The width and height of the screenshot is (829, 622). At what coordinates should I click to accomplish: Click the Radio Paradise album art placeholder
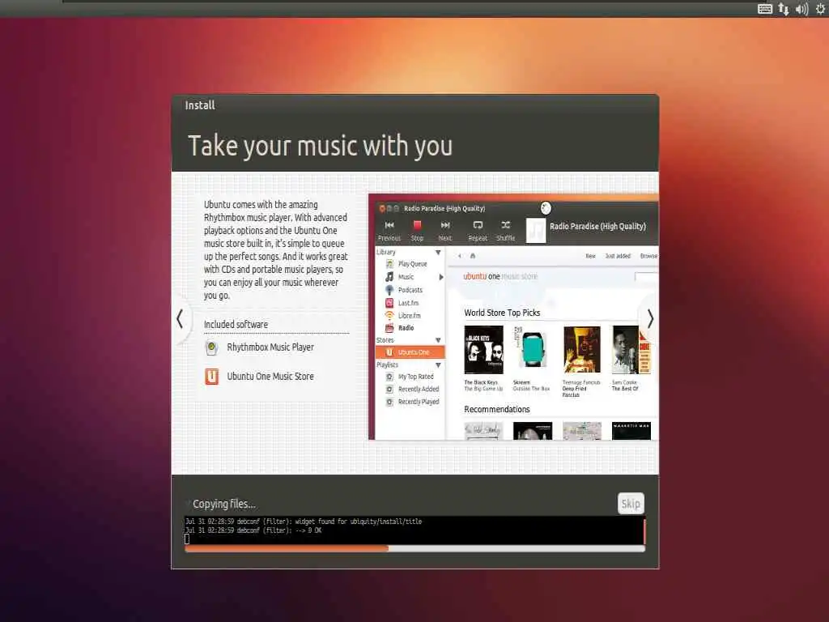click(536, 230)
